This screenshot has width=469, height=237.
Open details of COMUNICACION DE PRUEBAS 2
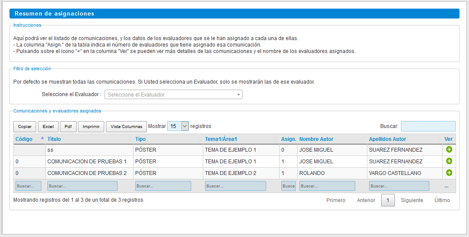(x=449, y=173)
